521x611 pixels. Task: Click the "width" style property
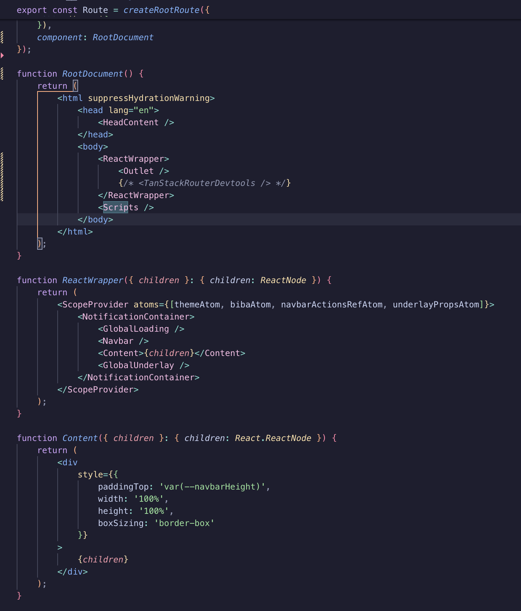click(x=111, y=499)
